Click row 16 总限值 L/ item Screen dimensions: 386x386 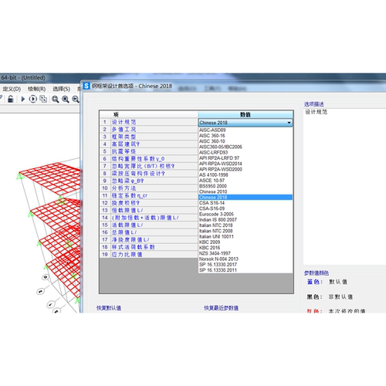pyautogui.click(x=154, y=232)
